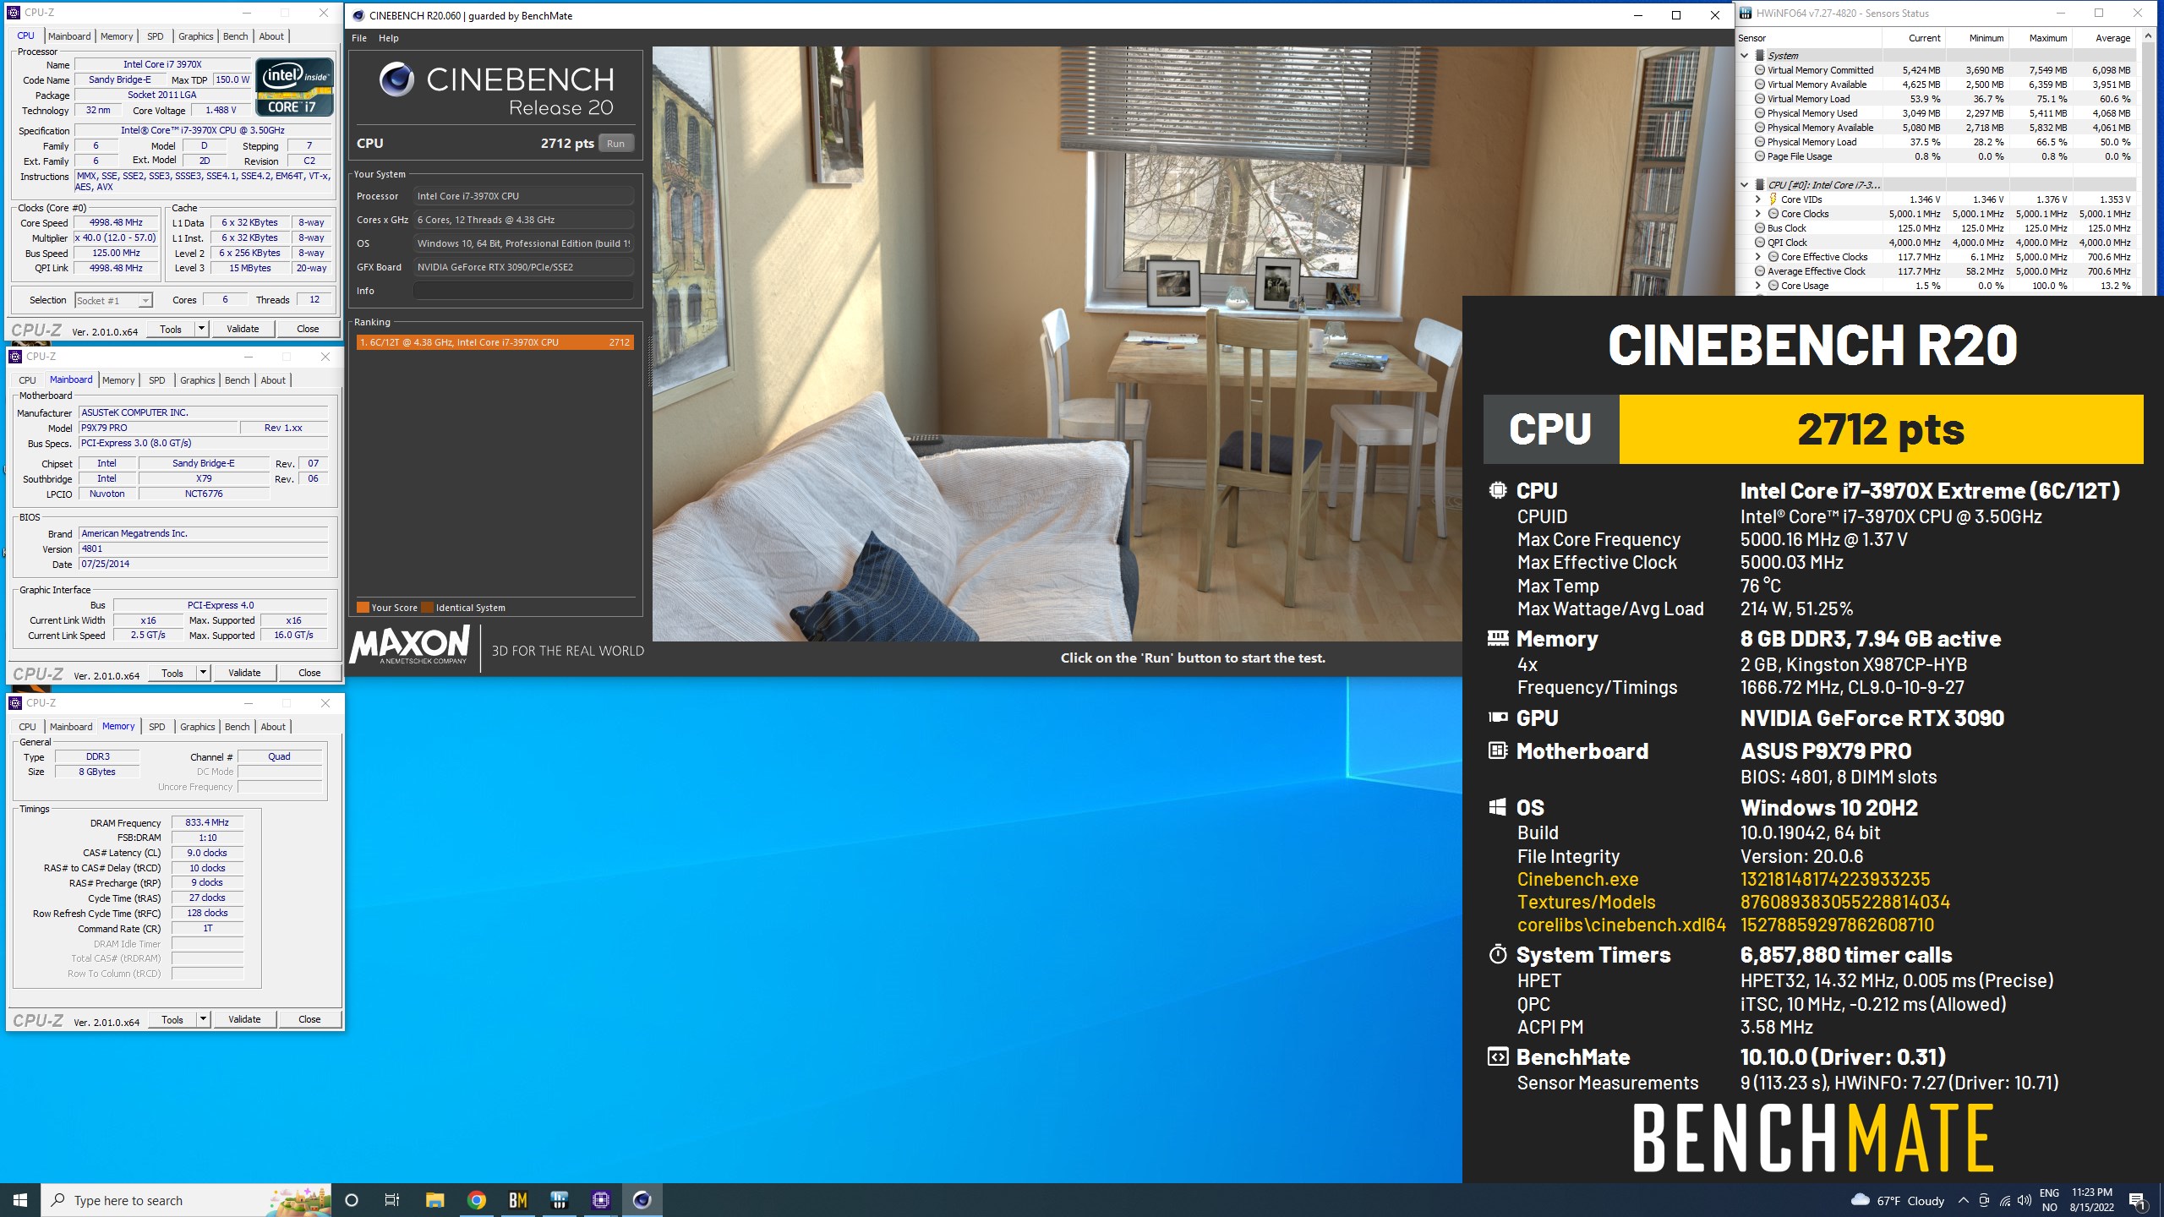Click the Intel Core i7 logo in CPU-Z
2164x1217 pixels.
[x=294, y=87]
